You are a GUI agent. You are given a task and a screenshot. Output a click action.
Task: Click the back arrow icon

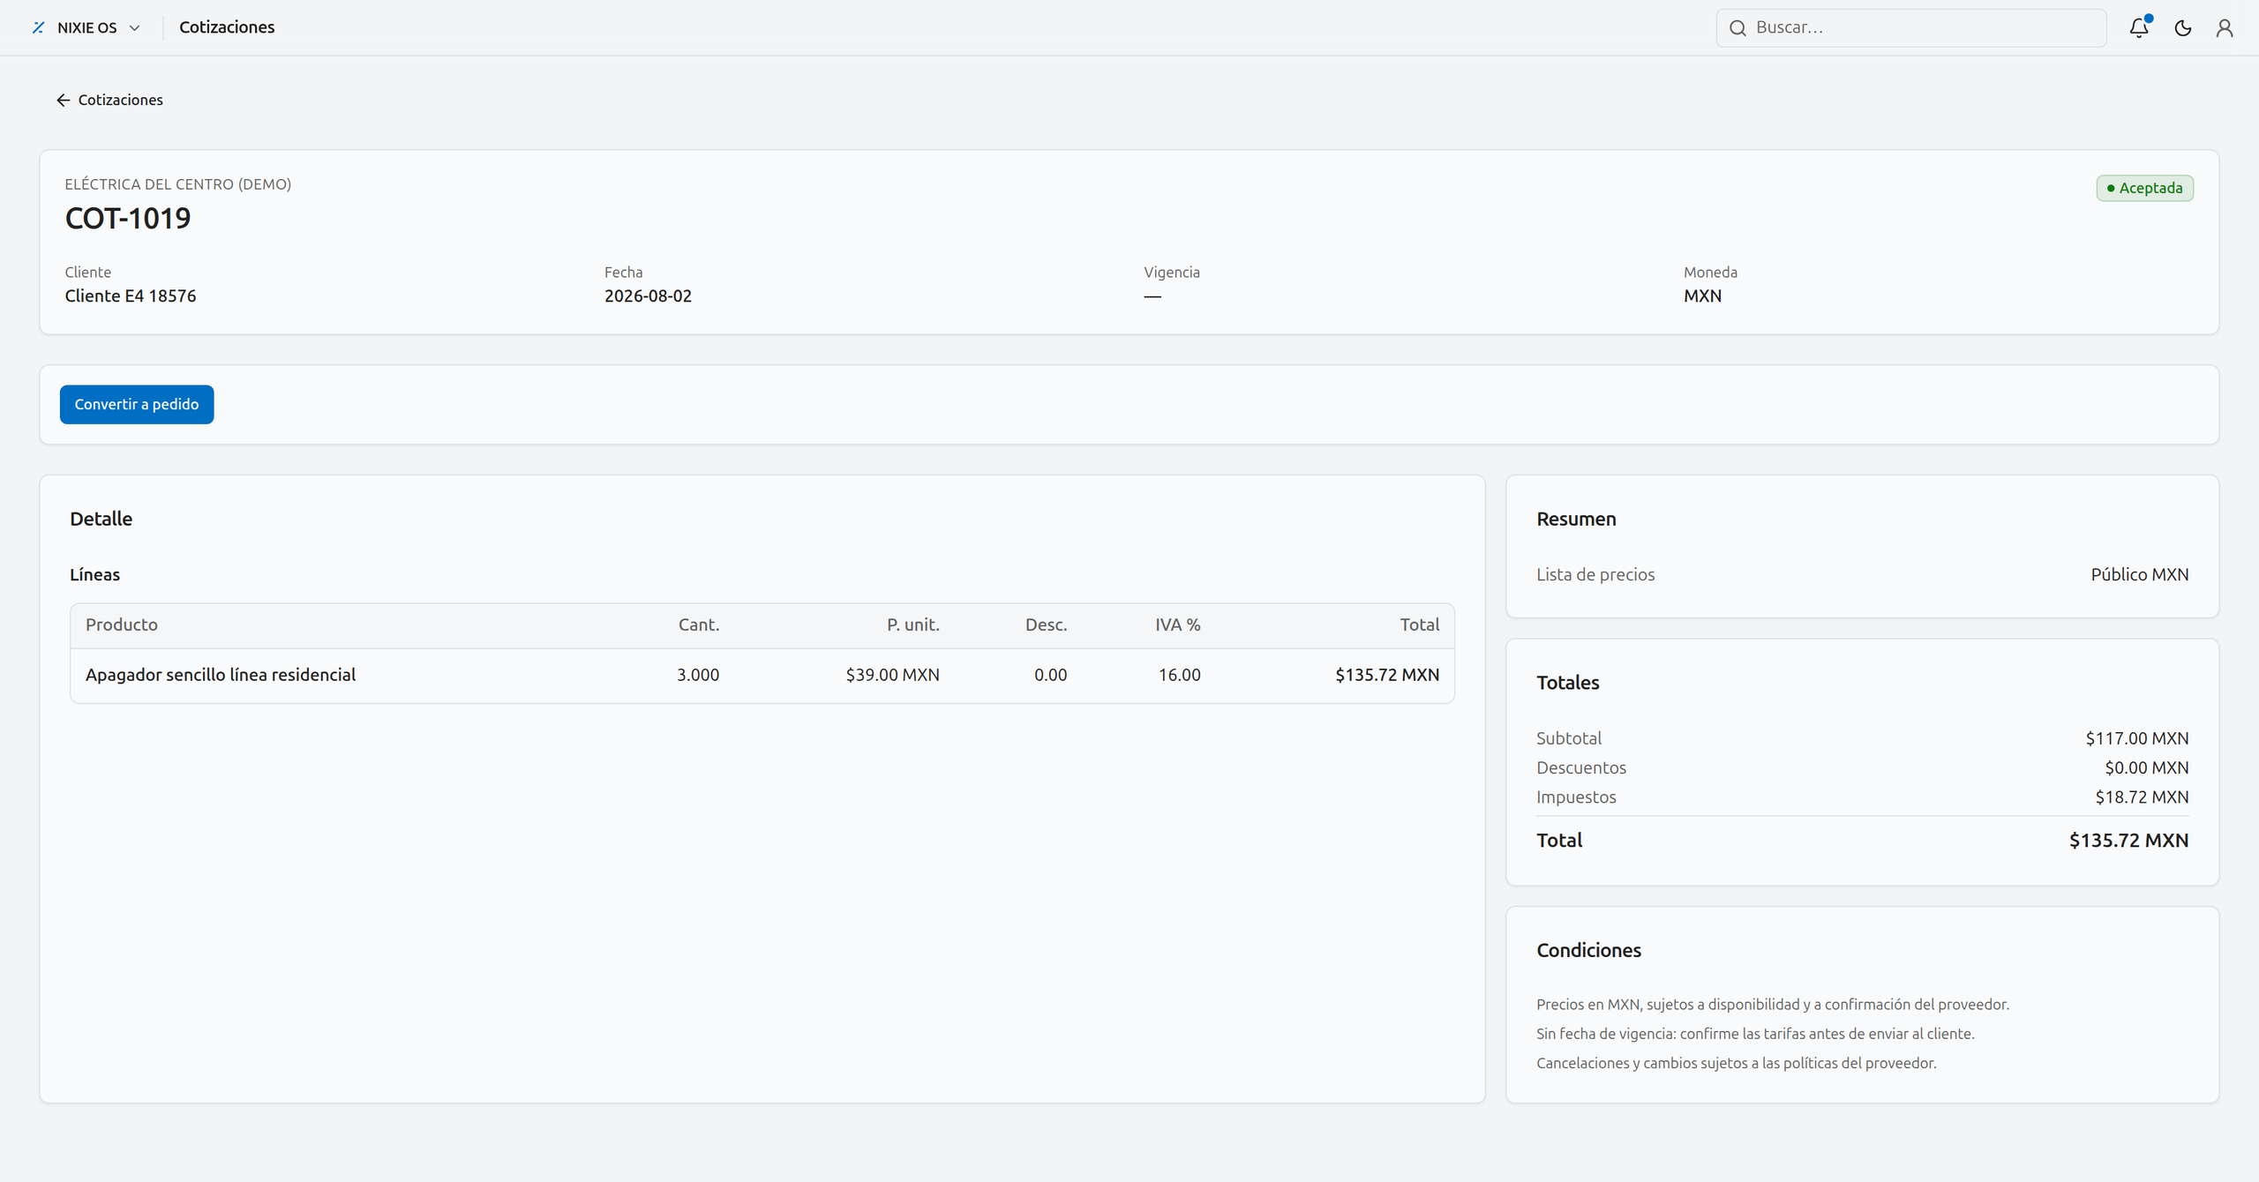[x=64, y=100]
